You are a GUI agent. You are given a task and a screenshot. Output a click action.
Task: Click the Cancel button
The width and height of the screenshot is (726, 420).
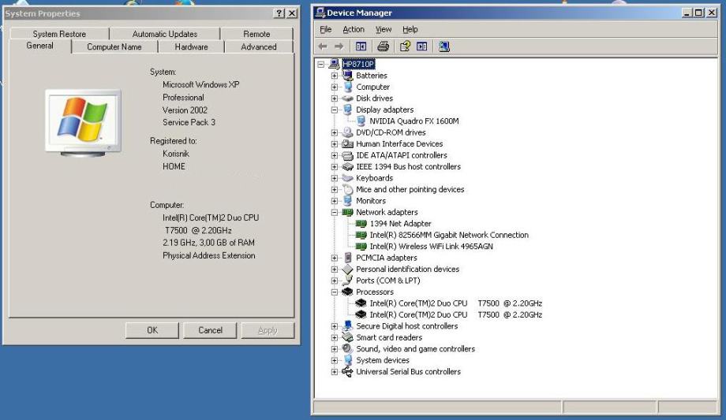(x=210, y=330)
